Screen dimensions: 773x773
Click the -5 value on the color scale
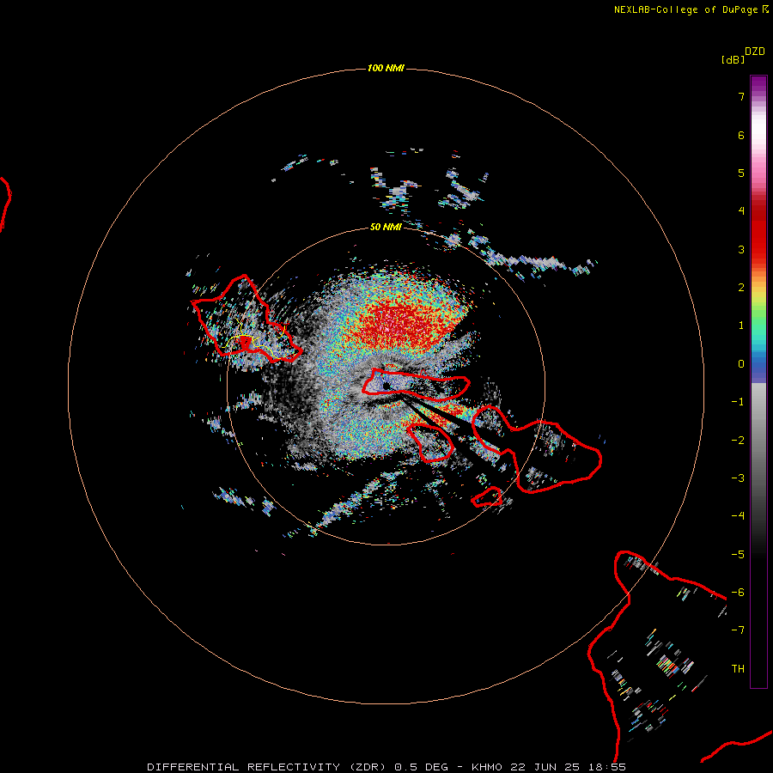tap(738, 555)
